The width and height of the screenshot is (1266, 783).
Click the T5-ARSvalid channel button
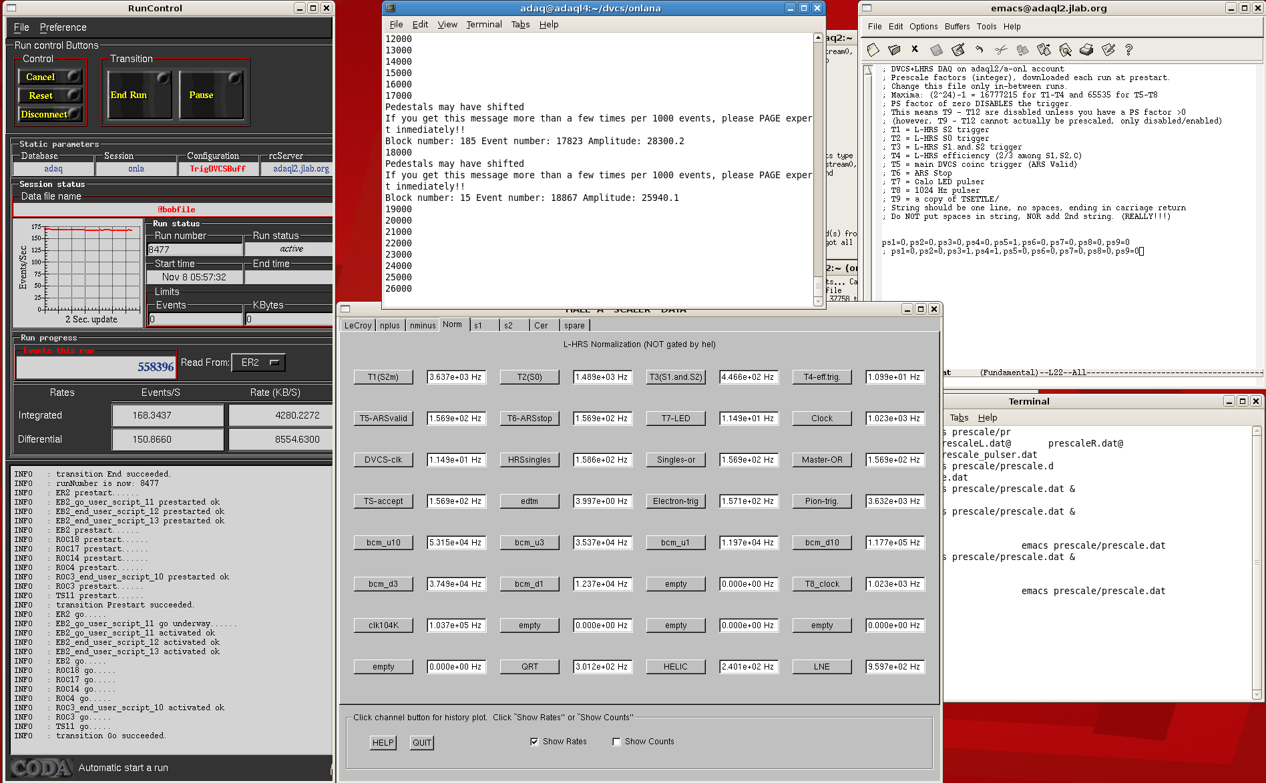pos(383,419)
